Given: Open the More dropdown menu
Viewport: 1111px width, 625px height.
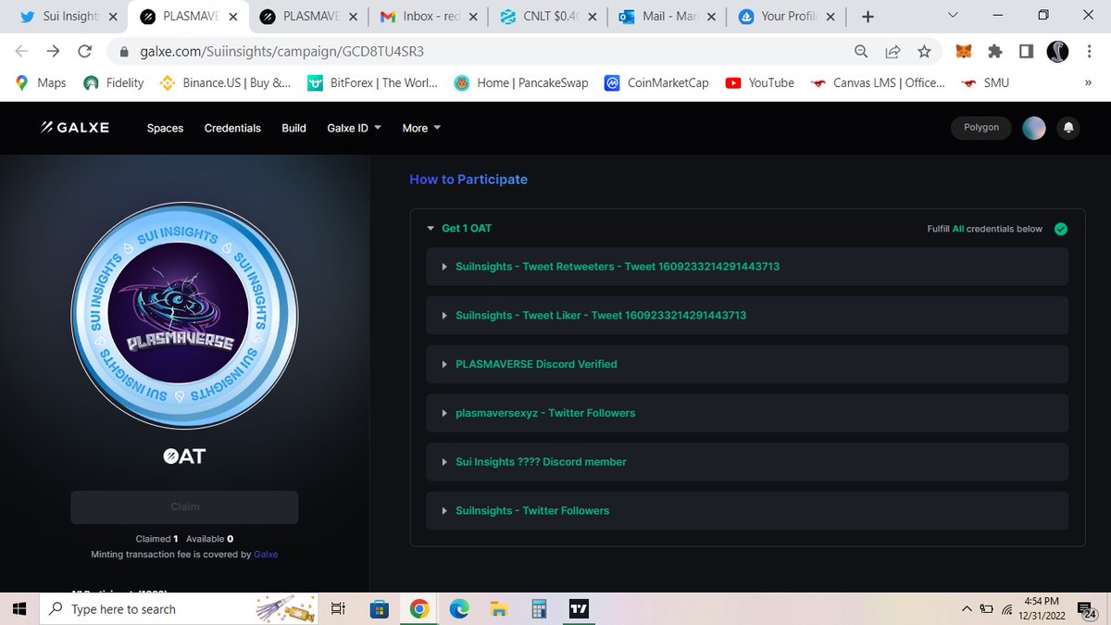Looking at the screenshot, I should pos(421,128).
